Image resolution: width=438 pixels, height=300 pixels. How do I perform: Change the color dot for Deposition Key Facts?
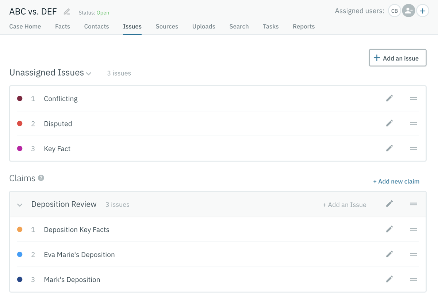click(x=20, y=229)
